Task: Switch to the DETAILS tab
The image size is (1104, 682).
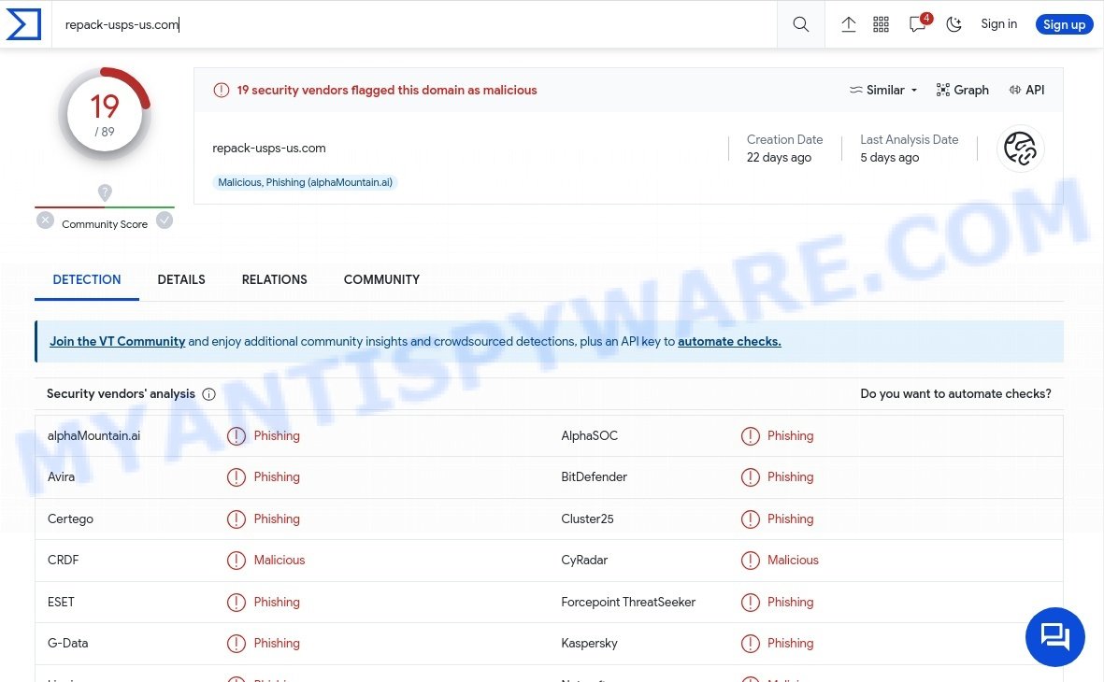Action: click(181, 279)
